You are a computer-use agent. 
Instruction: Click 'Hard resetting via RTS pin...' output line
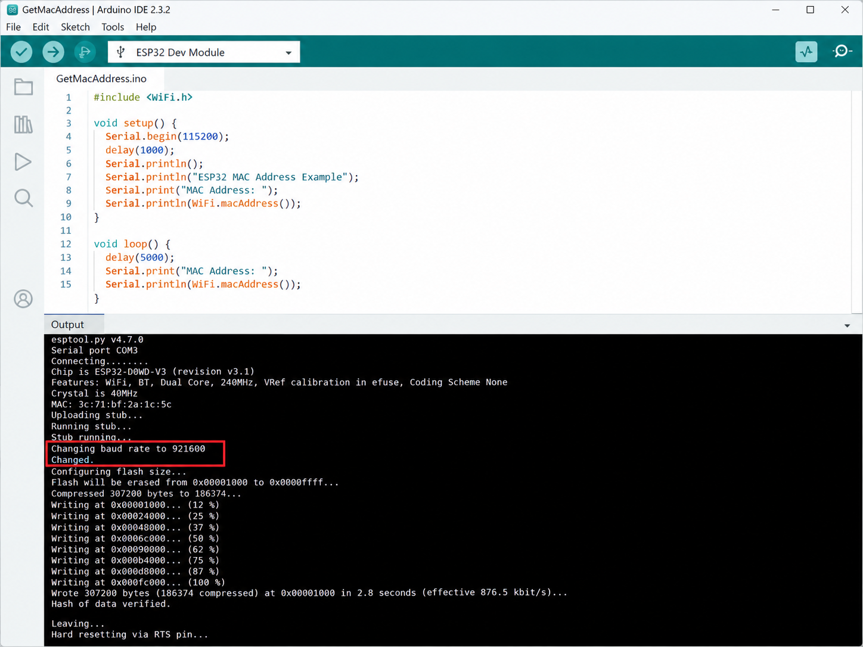pos(130,635)
